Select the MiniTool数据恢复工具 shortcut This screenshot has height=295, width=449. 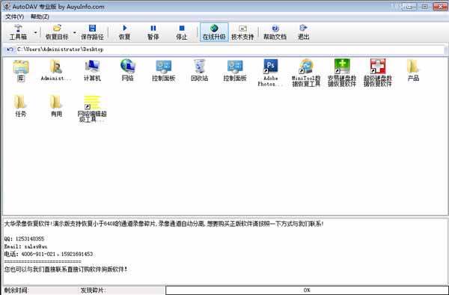(306, 73)
